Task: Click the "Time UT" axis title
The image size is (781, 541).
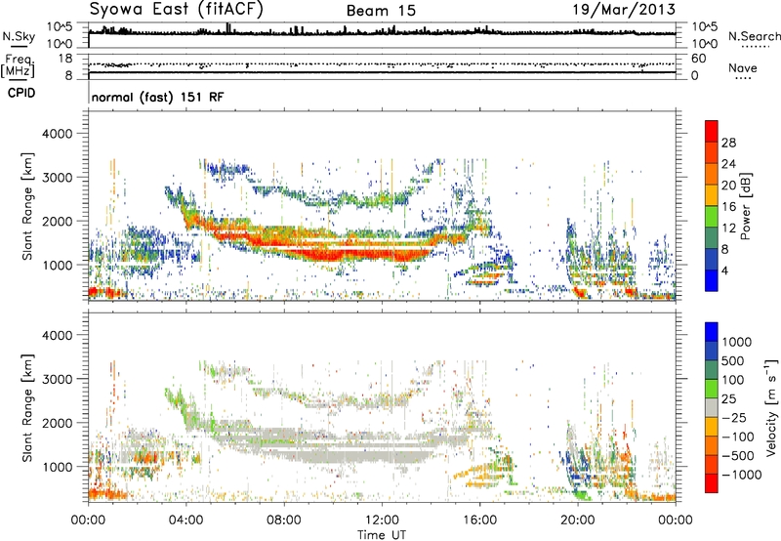Action: coord(382,535)
